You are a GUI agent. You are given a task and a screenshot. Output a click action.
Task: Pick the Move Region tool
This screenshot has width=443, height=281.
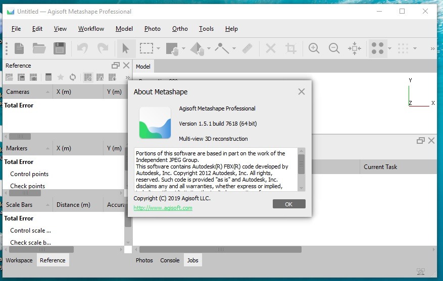click(x=172, y=49)
